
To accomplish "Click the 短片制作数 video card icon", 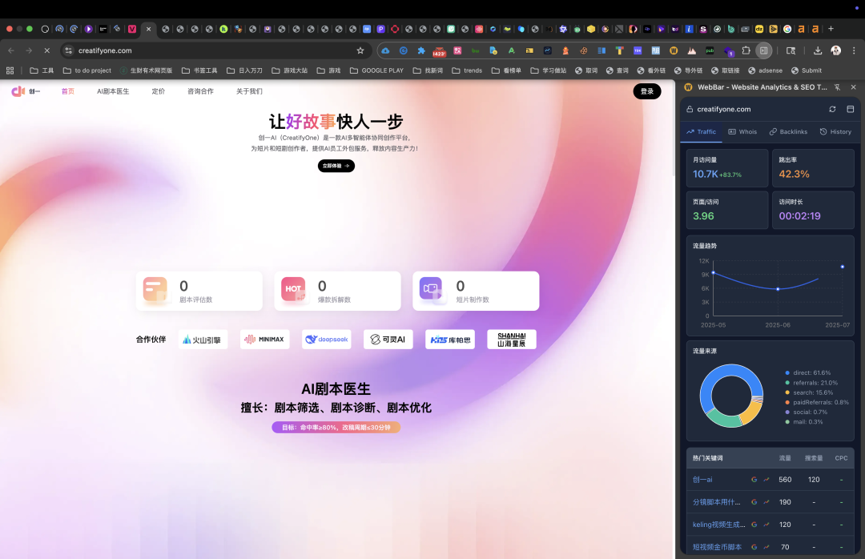I will point(432,289).
